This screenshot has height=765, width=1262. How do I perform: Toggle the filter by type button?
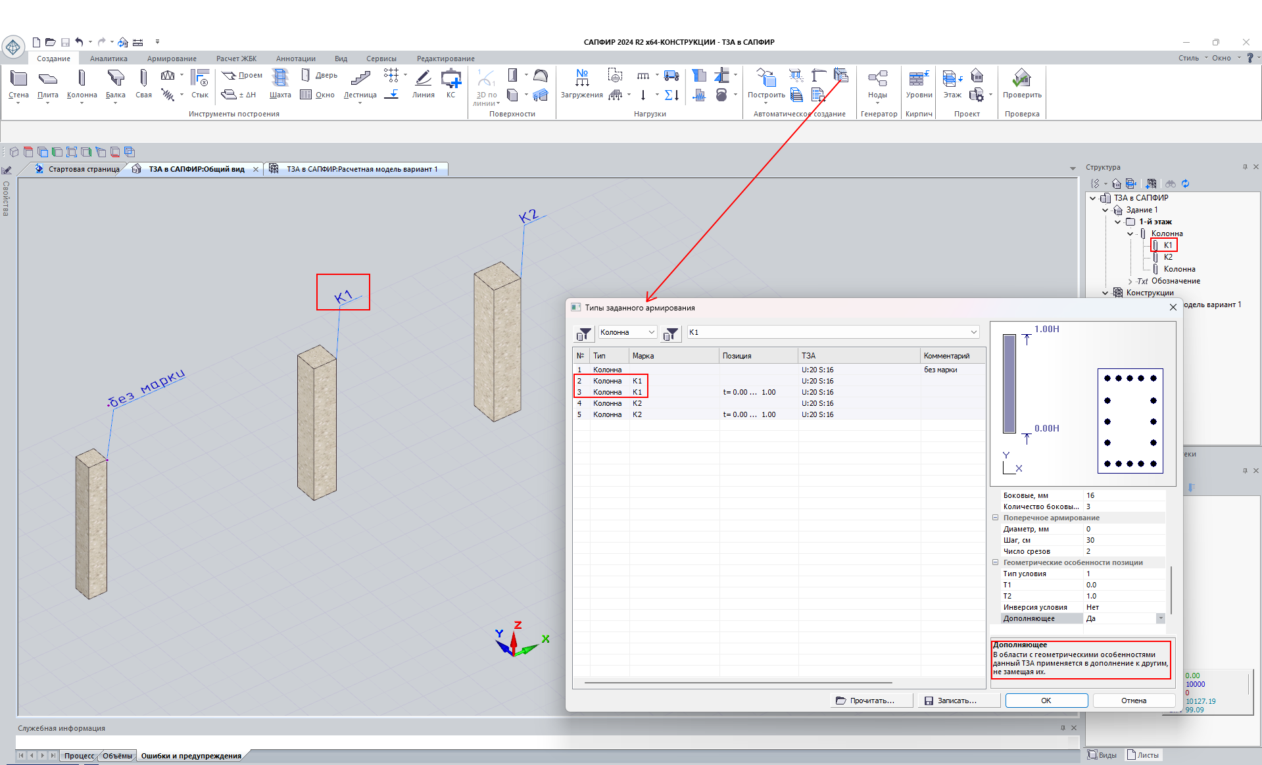click(x=584, y=334)
